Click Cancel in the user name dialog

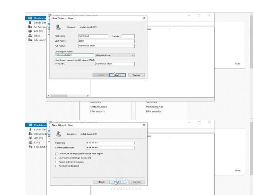136,75
